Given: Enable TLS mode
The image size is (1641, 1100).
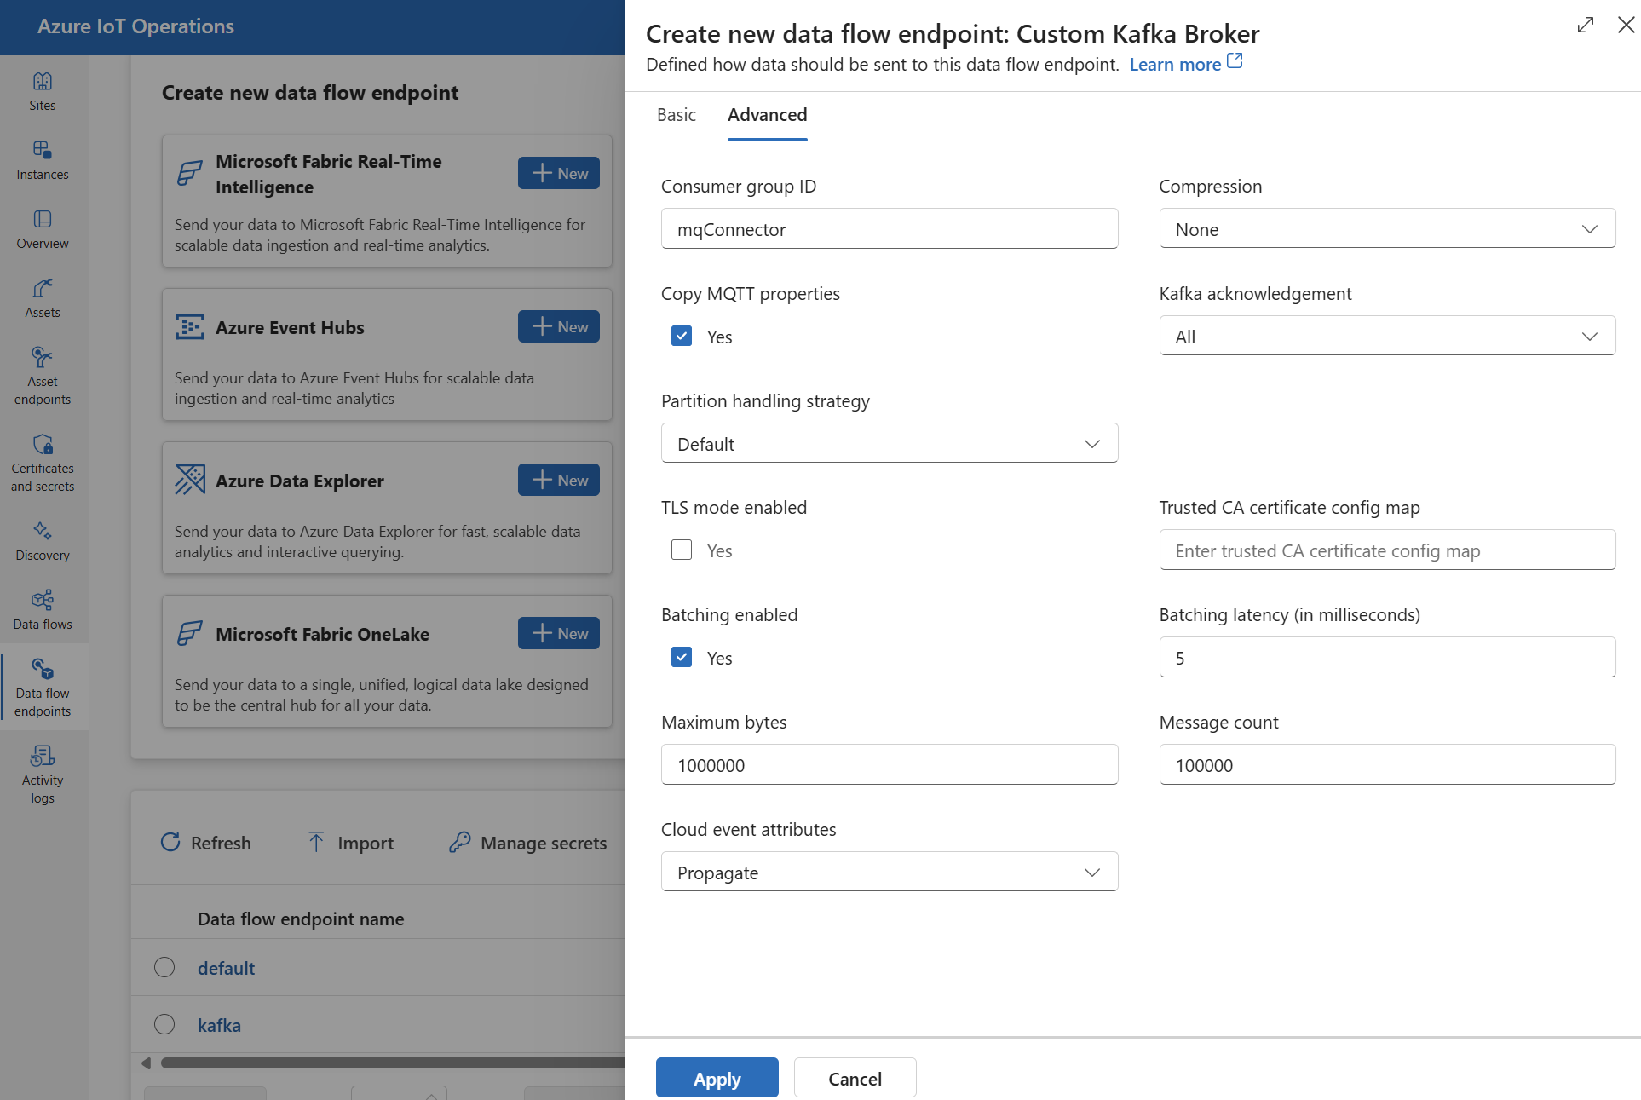Looking at the screenshot, I should (x=681, y=550).
